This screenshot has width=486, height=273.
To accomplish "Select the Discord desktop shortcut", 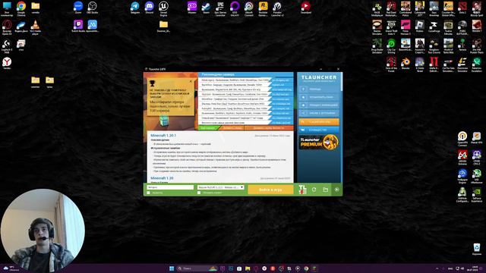I will pyautogui.click(x=149, y=8).
